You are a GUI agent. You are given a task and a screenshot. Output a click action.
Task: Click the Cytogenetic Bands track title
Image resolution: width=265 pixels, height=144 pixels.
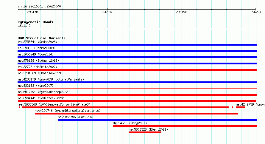pos(35,22)
